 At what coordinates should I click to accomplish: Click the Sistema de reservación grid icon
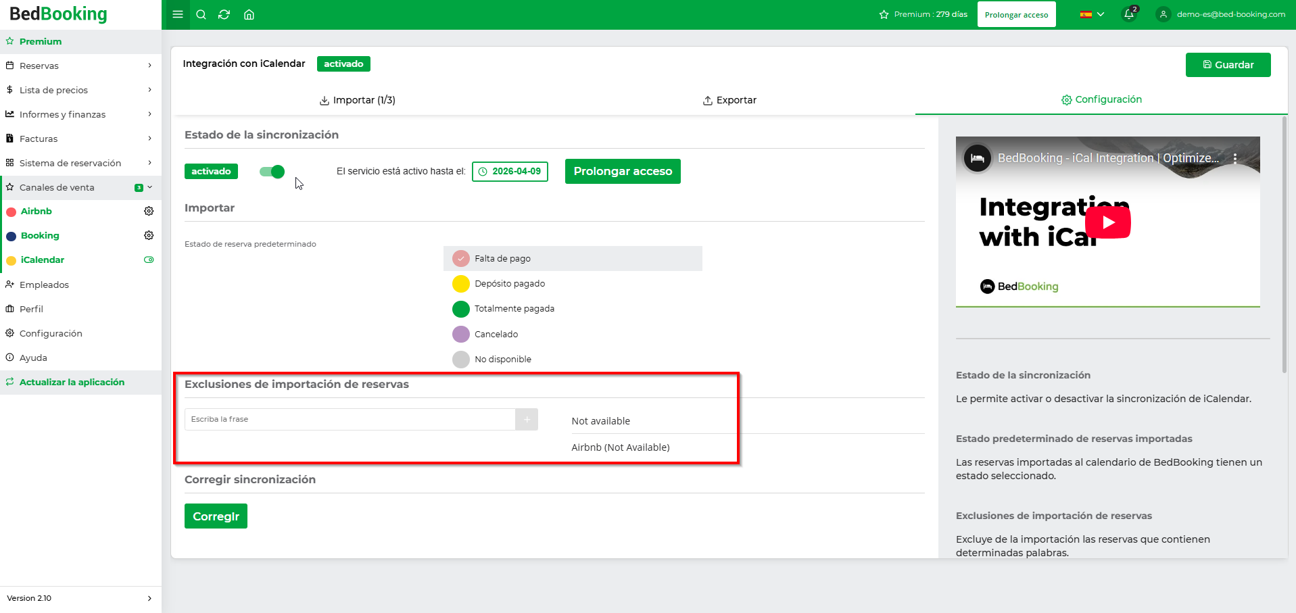click(x=9, y=163)
